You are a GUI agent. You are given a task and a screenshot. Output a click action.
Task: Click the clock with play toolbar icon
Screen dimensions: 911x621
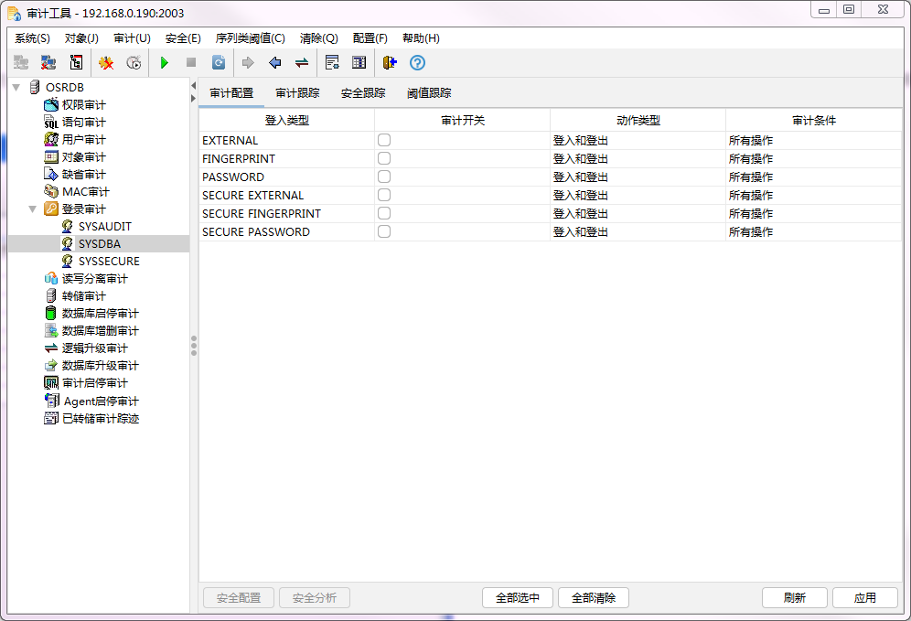click(134, 62)
